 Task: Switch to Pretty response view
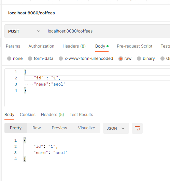click(16, 128)
